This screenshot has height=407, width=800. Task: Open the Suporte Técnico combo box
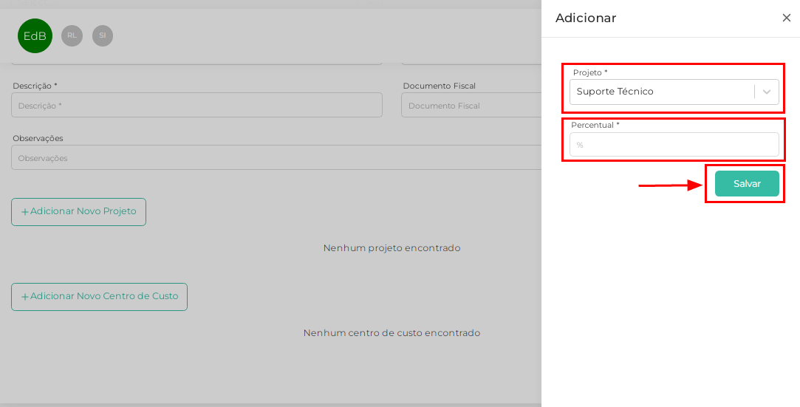point(674,92)
